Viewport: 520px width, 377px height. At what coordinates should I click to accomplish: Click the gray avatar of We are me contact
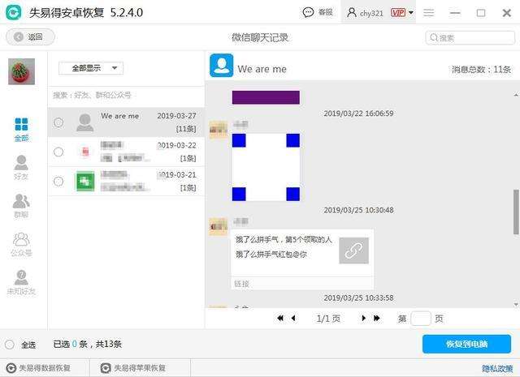[84, 122]
